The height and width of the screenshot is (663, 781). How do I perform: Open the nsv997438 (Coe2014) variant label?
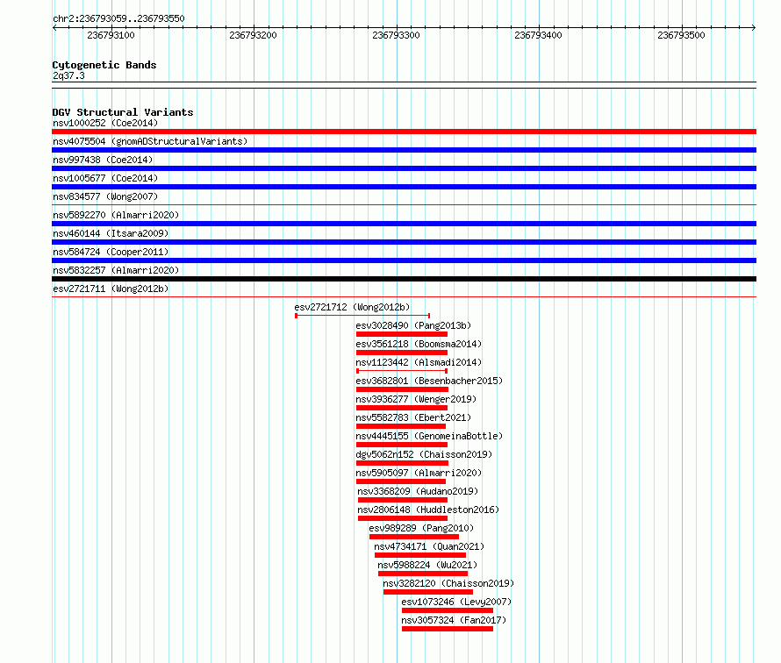coord(103,160)
